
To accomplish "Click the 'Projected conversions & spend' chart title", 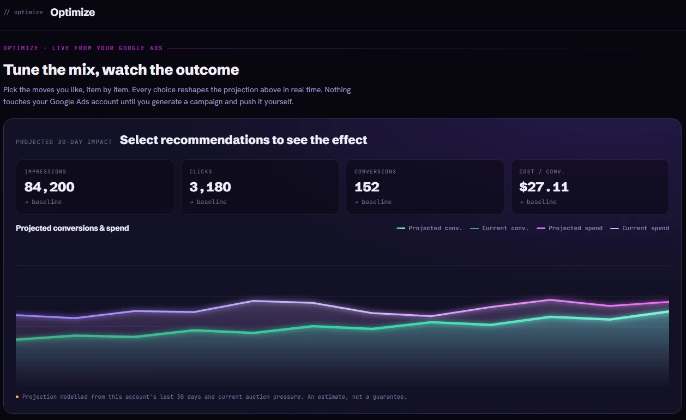I will (73, 228).
